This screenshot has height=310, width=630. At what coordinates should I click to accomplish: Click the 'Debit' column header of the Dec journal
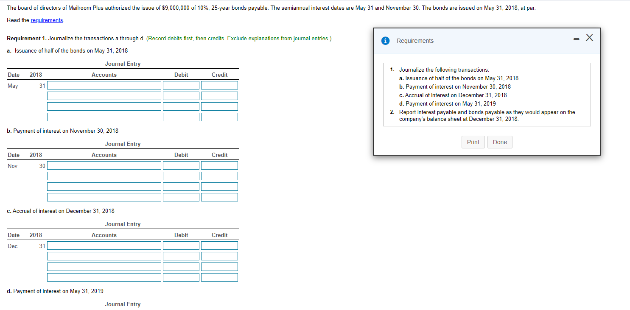click(181, 235)
